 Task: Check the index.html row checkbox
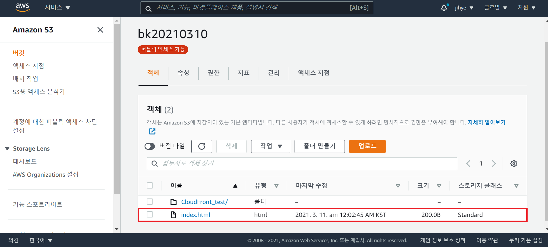[150, 215]
